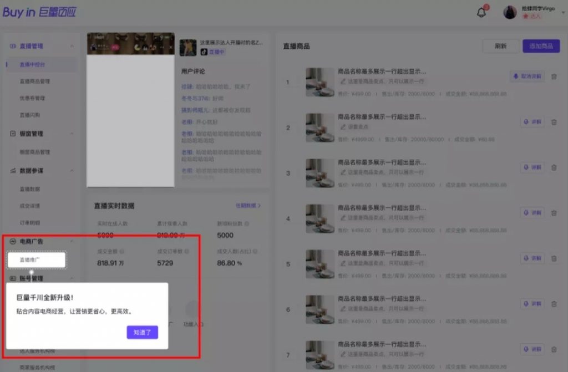568x372 pixels.
Task: Click info icon next to 新增粉丝数
Action: 247,223
